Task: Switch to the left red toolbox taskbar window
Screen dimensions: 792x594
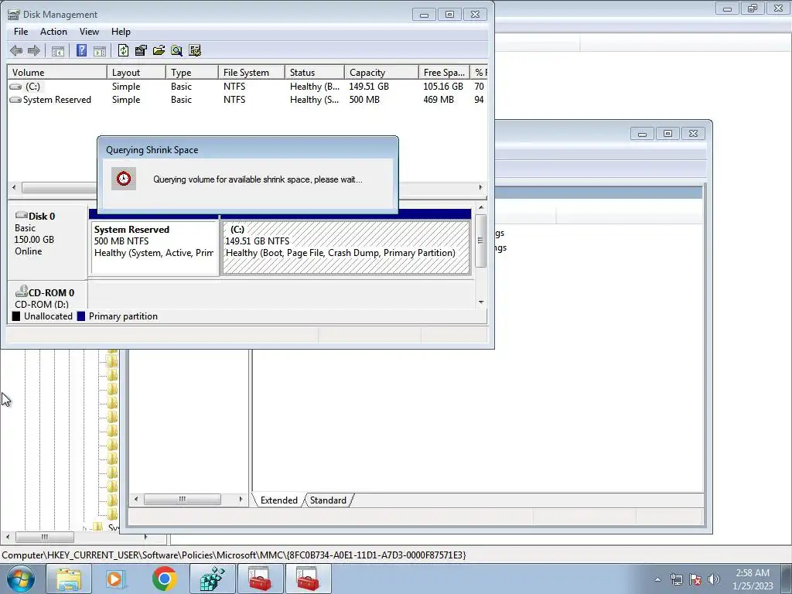Action: pyautogui.click(x=260, y=579)
